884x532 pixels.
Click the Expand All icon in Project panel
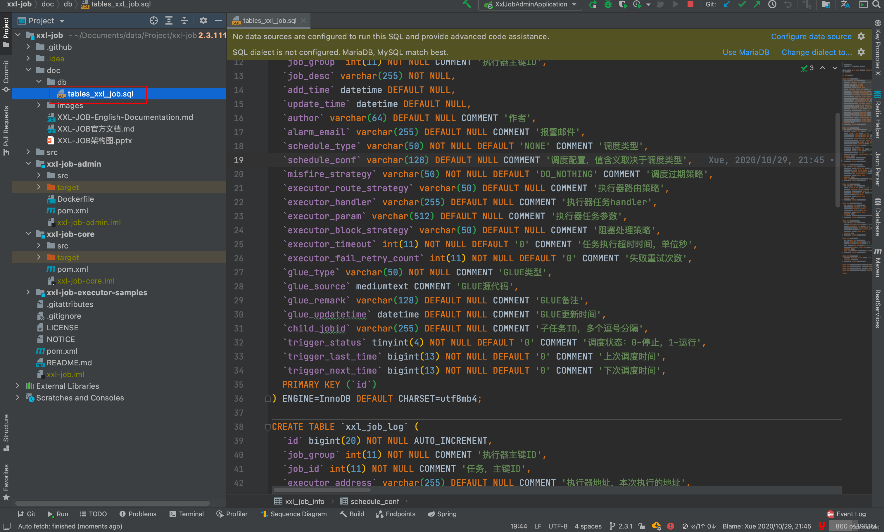point(169,21)
